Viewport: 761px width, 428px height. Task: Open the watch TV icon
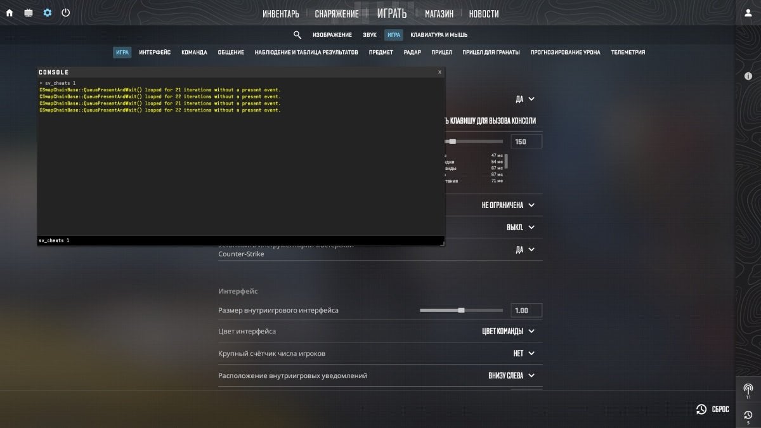(28, 13)
